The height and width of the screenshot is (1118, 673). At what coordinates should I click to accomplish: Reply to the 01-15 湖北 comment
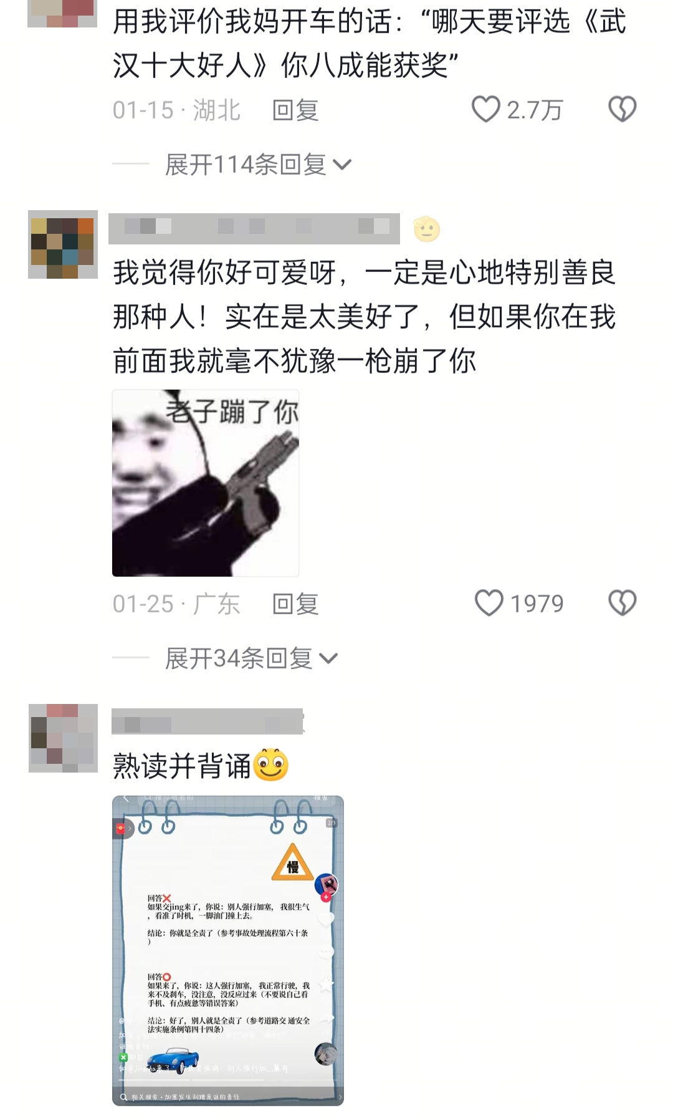[x=295, y=110]
